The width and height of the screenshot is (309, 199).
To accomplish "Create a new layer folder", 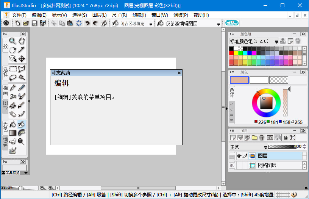I will click(x=254, y=138).
